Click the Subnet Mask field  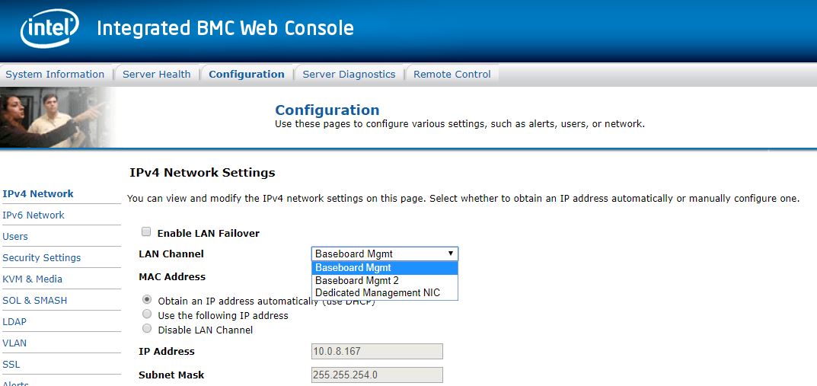(x=377, y=375)
